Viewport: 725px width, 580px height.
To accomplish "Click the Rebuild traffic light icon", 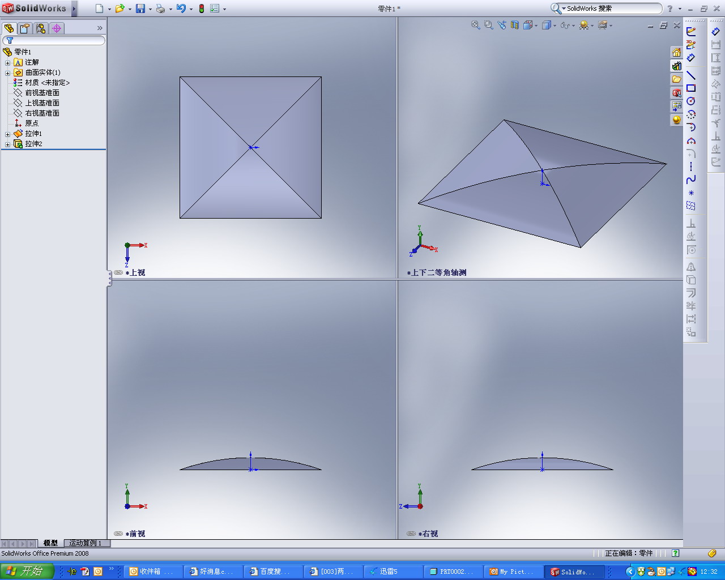I will point(201,8).
